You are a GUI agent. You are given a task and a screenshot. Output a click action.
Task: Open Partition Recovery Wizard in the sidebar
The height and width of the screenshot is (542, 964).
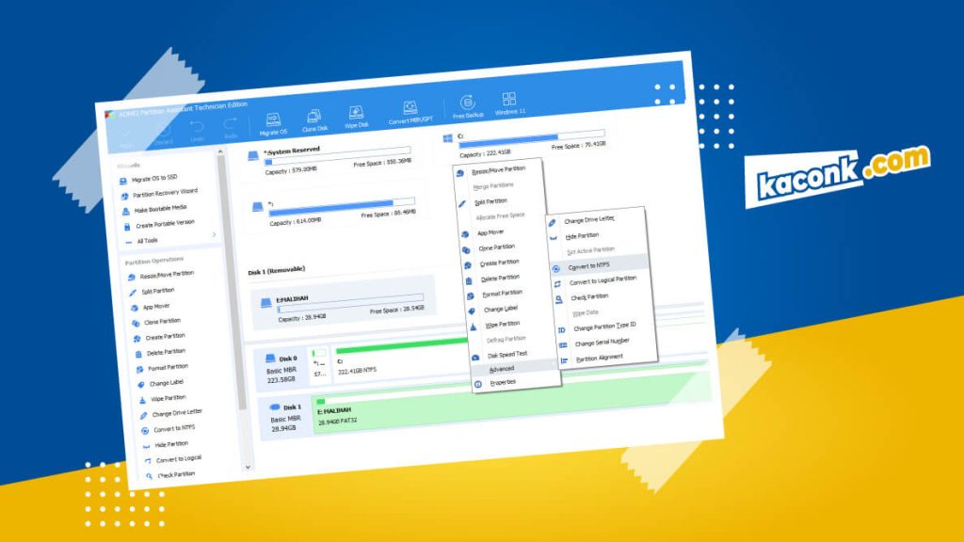[158, 194]
